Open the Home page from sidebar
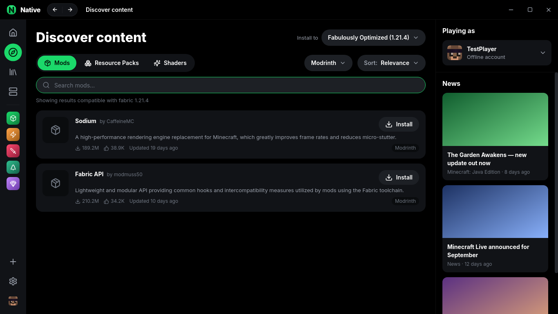The height and width of the screenshot is (314, 558). 13,33
